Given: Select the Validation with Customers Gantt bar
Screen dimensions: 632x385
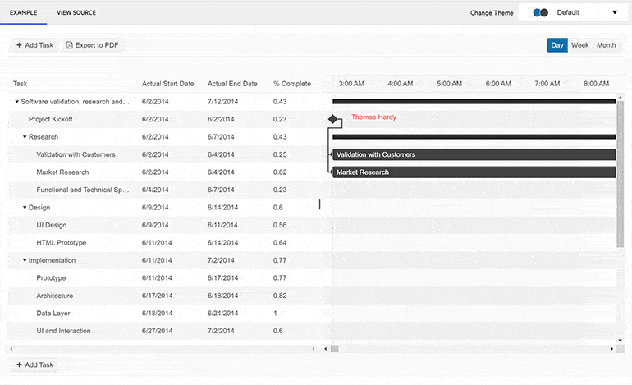Looking at the screenshot, I should coord(474,154).
